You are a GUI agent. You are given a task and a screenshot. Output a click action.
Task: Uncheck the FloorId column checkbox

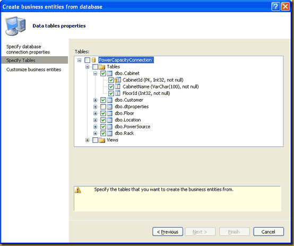111,93
